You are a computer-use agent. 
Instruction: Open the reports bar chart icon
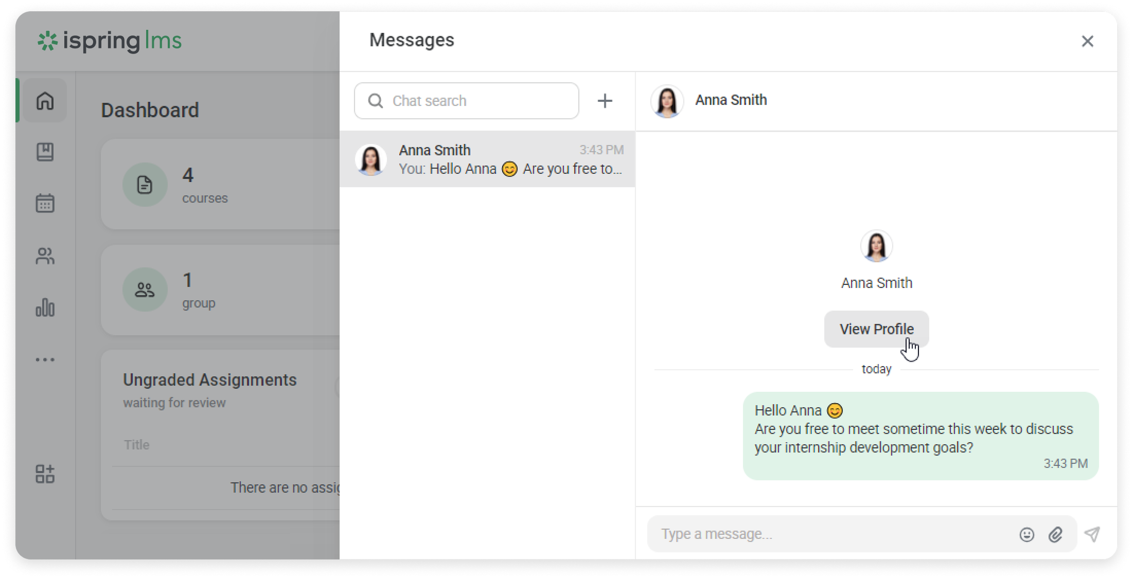[x=45, y=307]
